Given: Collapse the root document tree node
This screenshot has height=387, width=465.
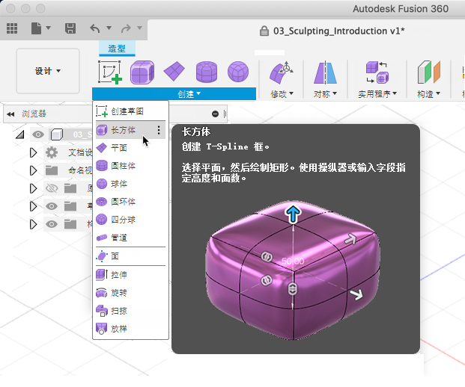Looking at the screenshot, I should coord(20,135).
